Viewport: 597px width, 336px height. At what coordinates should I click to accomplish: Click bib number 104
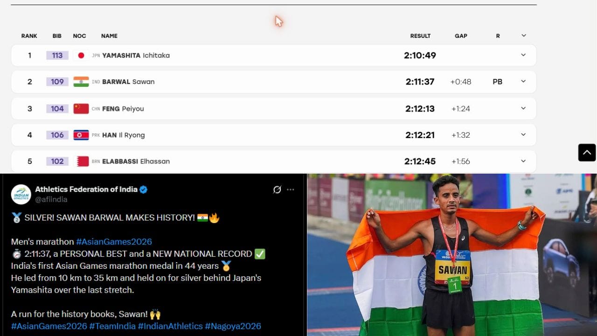pyautogui.click(x=57, y=109)
